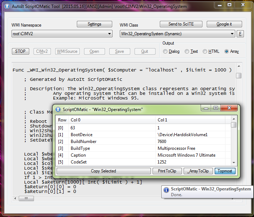The width and height of the screenshot is (254, 217).
Task: Send the script to SciTE
Action: point(181,24)
